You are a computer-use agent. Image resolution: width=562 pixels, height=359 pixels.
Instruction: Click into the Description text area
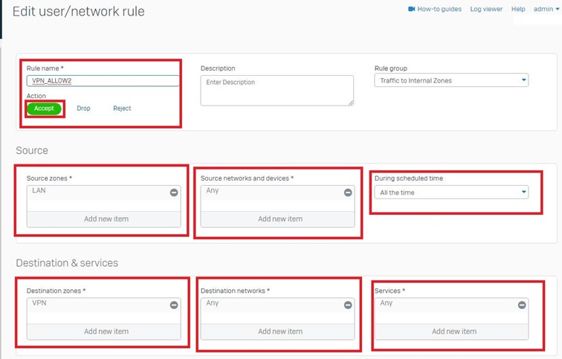[277, 90]
